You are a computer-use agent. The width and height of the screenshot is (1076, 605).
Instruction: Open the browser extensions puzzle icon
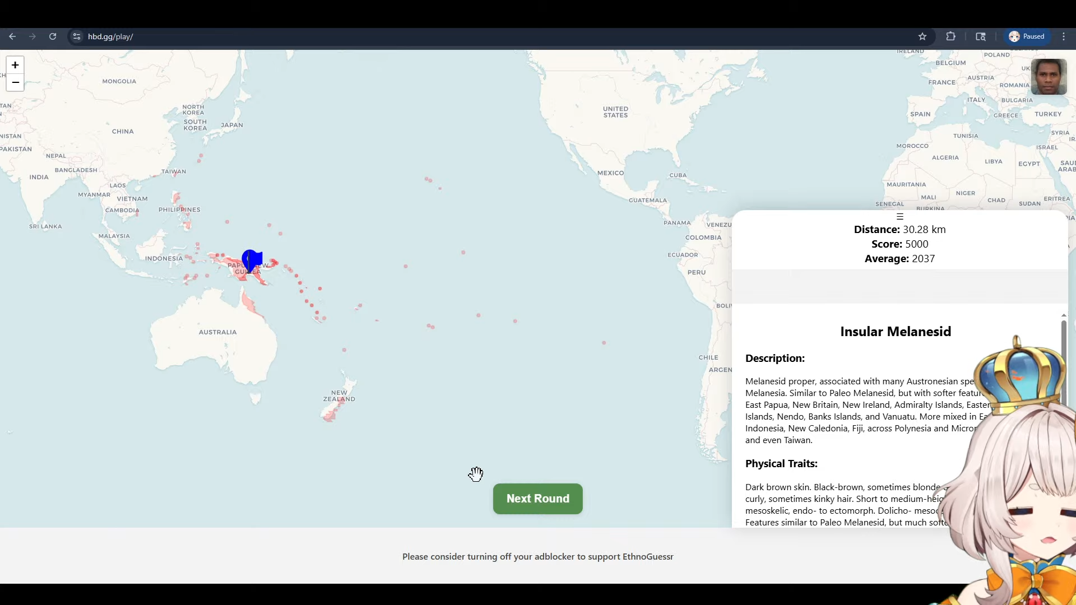point(950,36)
